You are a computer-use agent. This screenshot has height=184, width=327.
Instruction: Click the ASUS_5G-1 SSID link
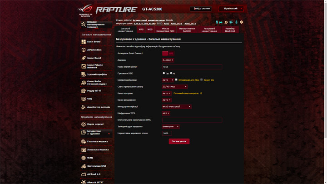[176, 24]
